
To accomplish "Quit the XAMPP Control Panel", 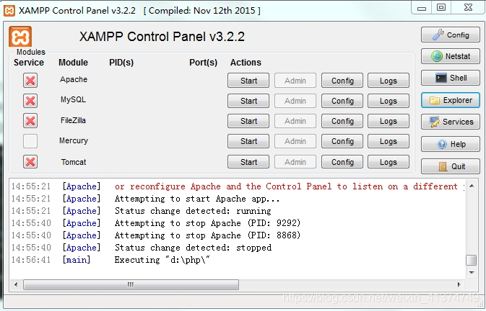I will [451, 166].
